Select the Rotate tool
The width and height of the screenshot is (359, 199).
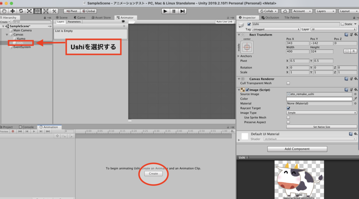pos(21,11)
